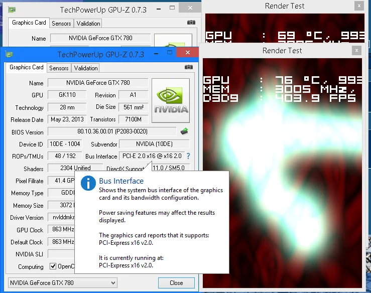The height and width of the screenshot is (293, 371).
Task: Click the Die Size field showing 561 mm²
Action: 133,107
